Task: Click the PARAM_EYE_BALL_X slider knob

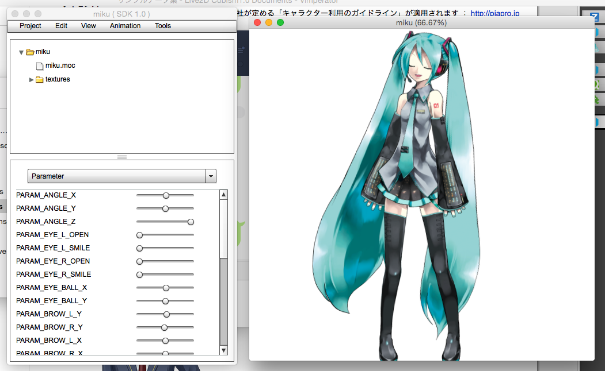Action: coord(166,288)
